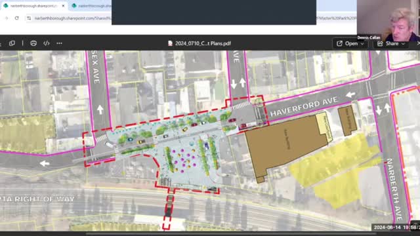Click Dennis Callan's video thumbnail
This screenshot has height=236, width=420.
(x=388, y=20)
